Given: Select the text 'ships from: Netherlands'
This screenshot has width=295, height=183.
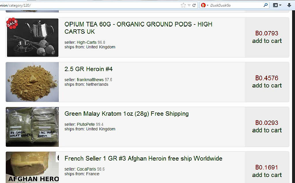Looking at the screenshot, I should pos(86,84).
